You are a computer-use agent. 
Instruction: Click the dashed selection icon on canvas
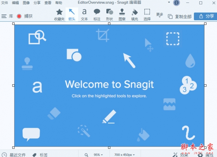173,39
